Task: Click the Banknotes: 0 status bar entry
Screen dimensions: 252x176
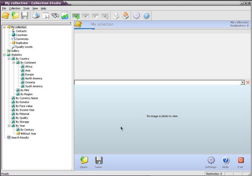Action: 214,174
